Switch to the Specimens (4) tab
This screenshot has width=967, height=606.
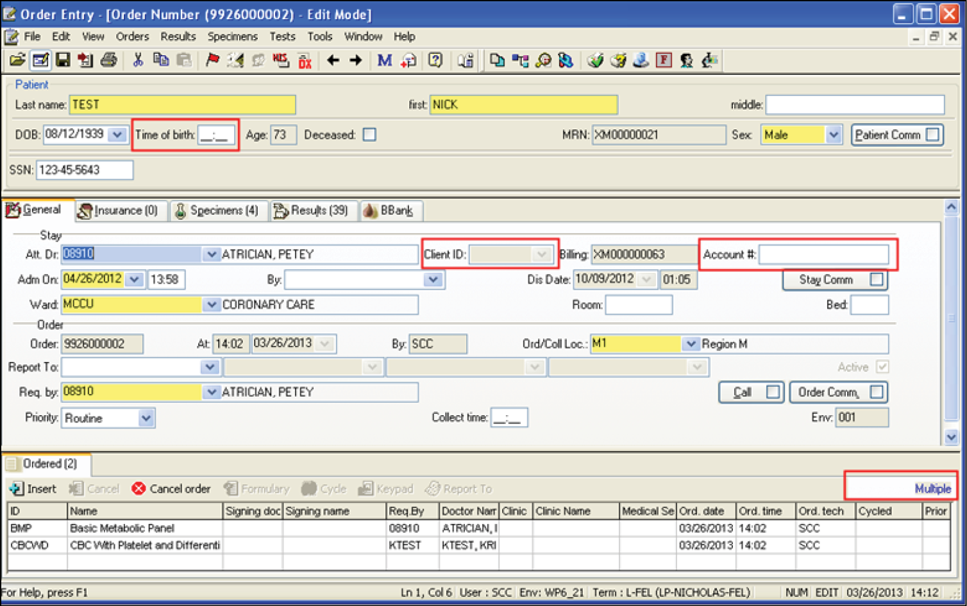tap(216, 211)
